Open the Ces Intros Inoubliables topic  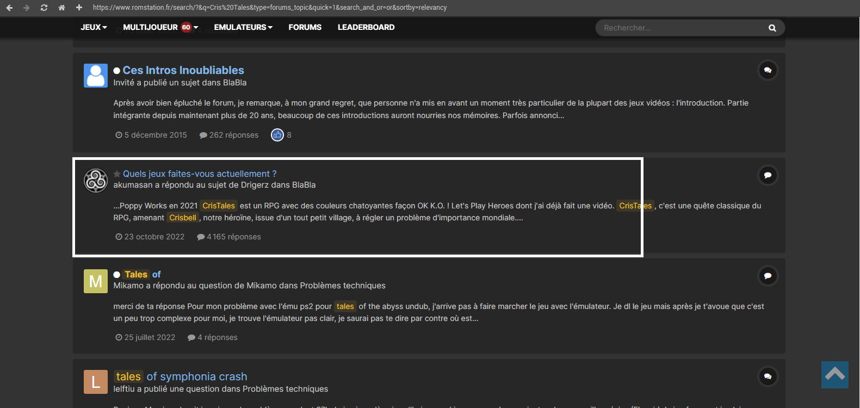183,70
